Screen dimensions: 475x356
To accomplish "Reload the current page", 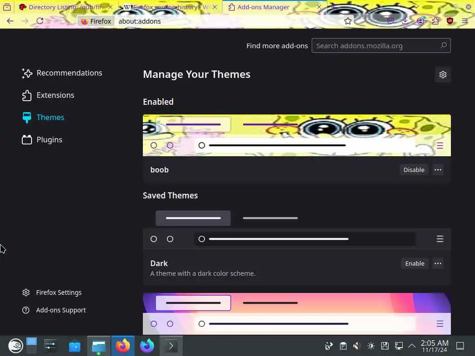I will 40,21.
